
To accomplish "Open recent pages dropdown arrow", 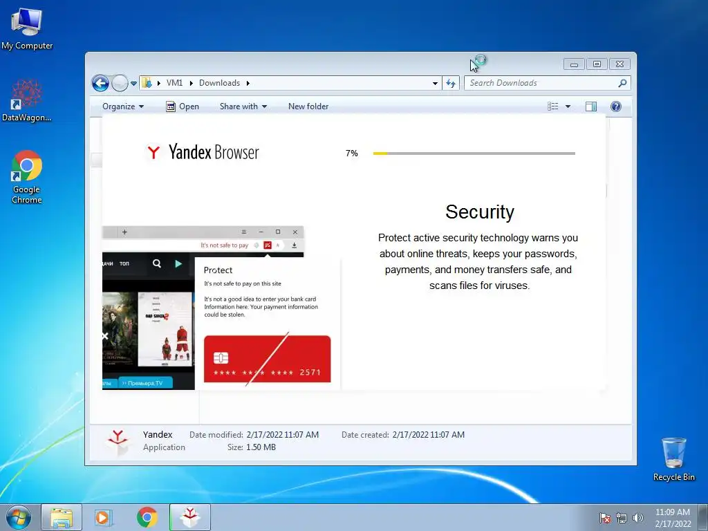I will coord(133,84).
